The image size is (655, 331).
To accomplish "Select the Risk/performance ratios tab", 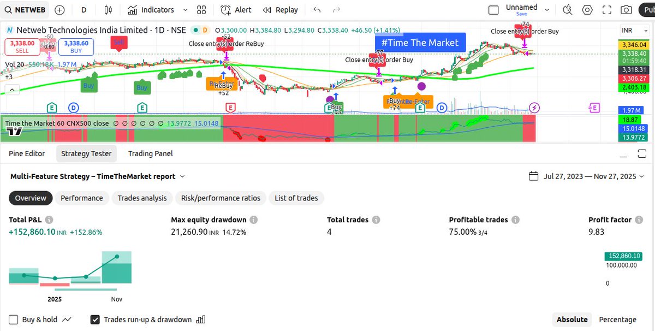I will [x=221, y=198].
